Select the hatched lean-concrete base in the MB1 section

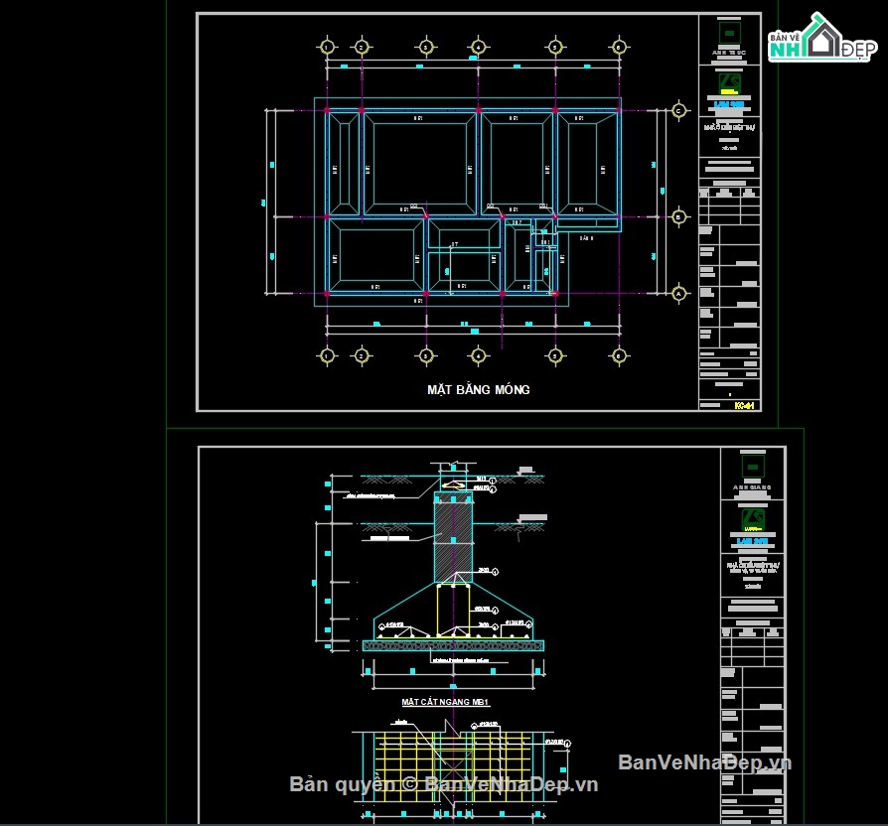coord(453,645)
